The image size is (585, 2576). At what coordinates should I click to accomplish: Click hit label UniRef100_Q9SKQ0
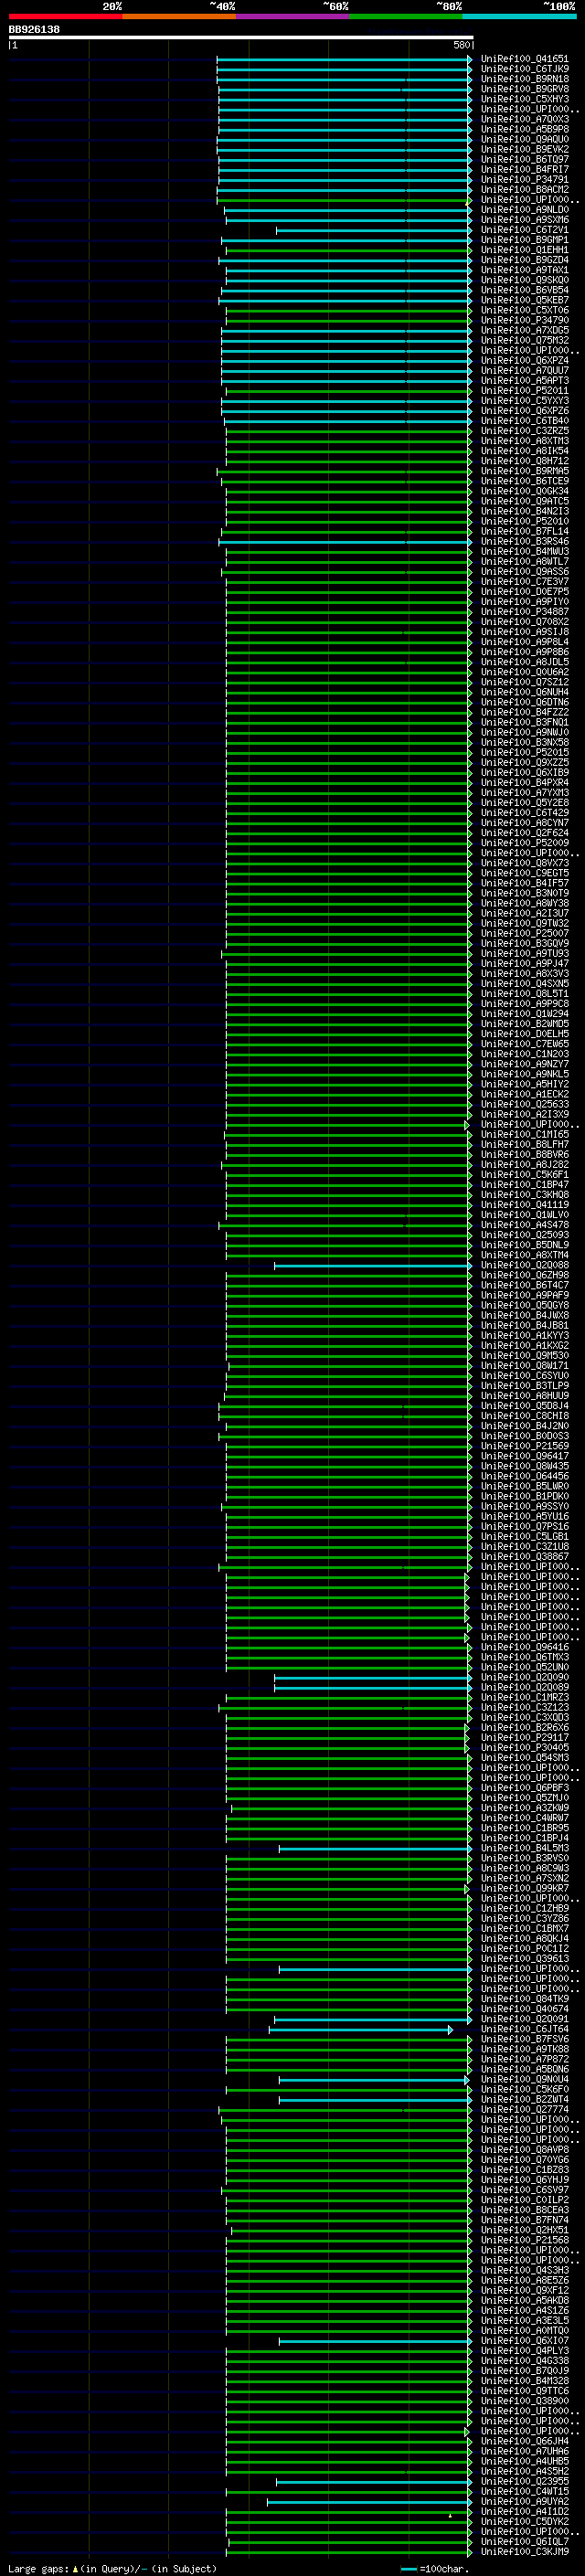(x=524, y=280)
